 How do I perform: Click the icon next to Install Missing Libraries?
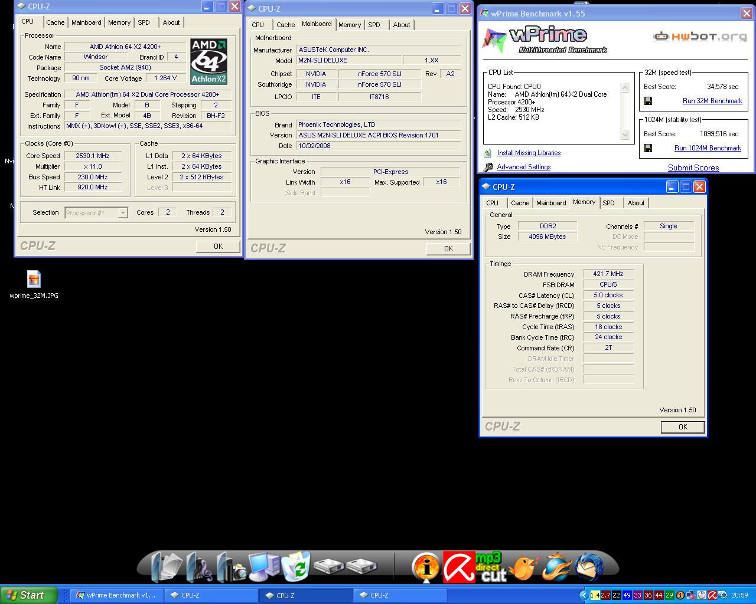point(488,153)
